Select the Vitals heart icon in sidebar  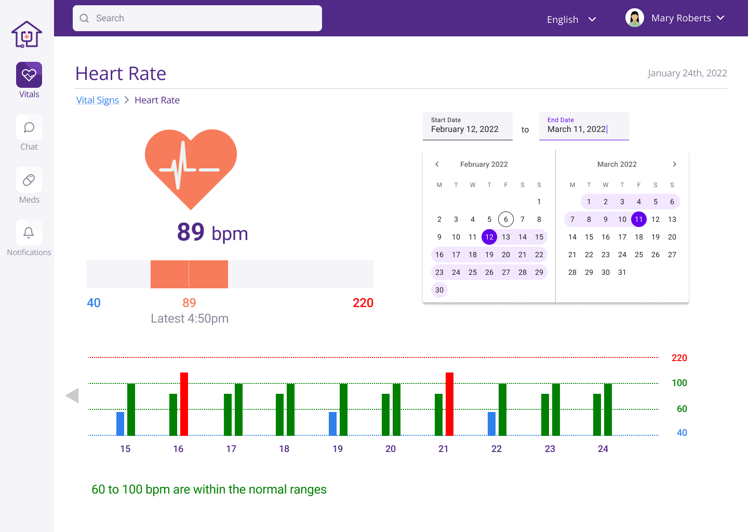tap(29, 74)
